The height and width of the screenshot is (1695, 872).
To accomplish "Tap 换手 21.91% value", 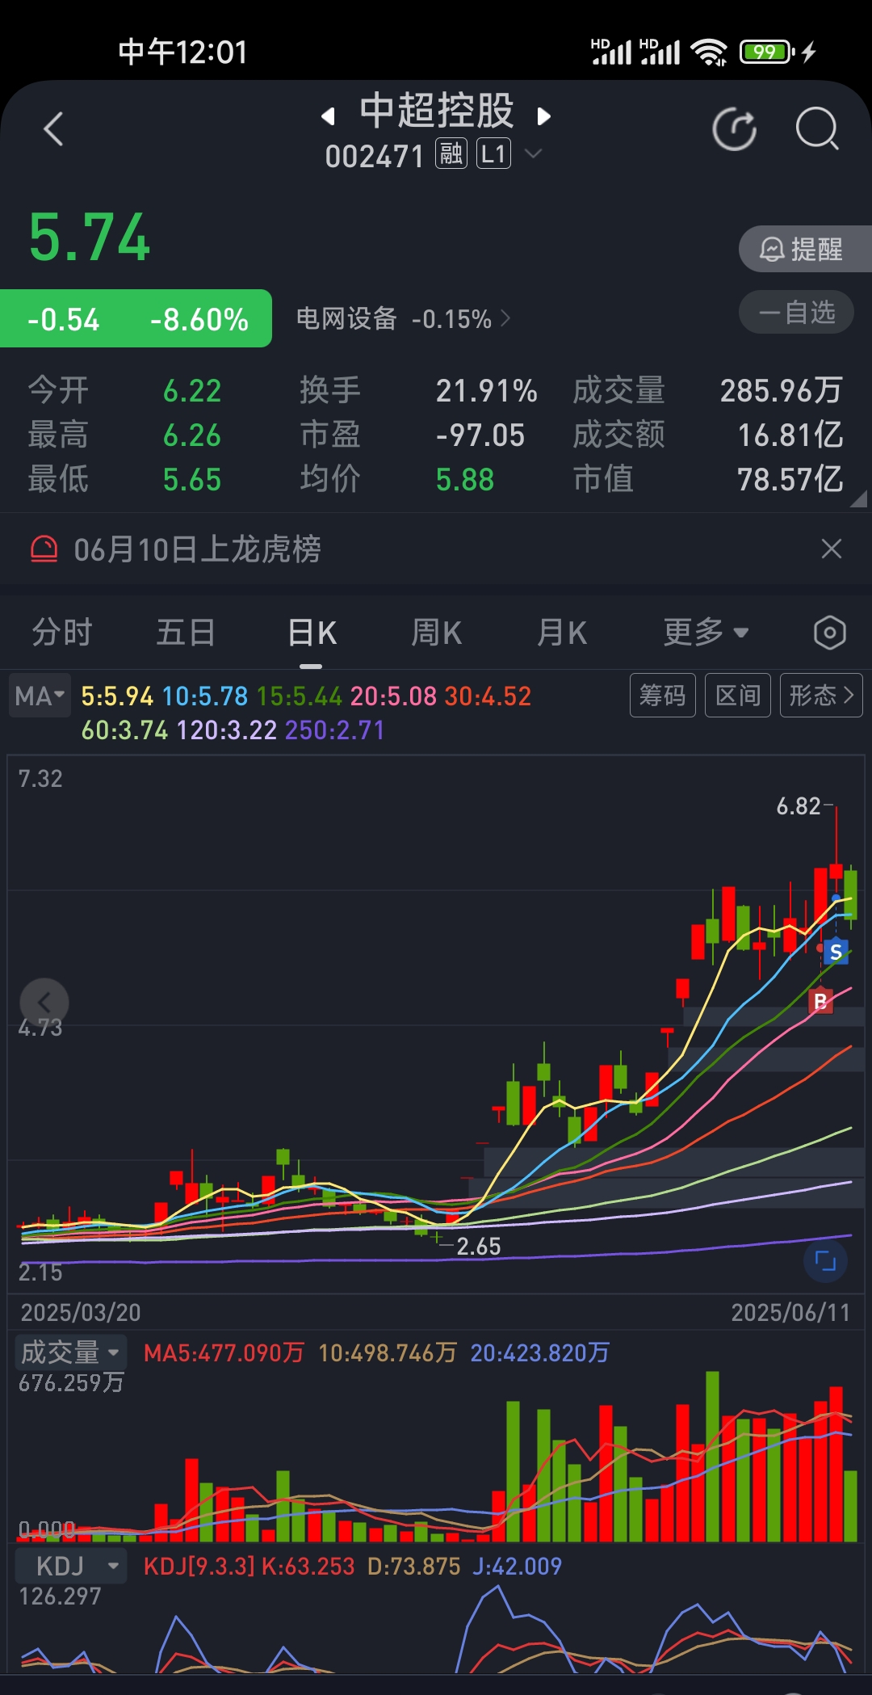I will (x=487, y=391).
